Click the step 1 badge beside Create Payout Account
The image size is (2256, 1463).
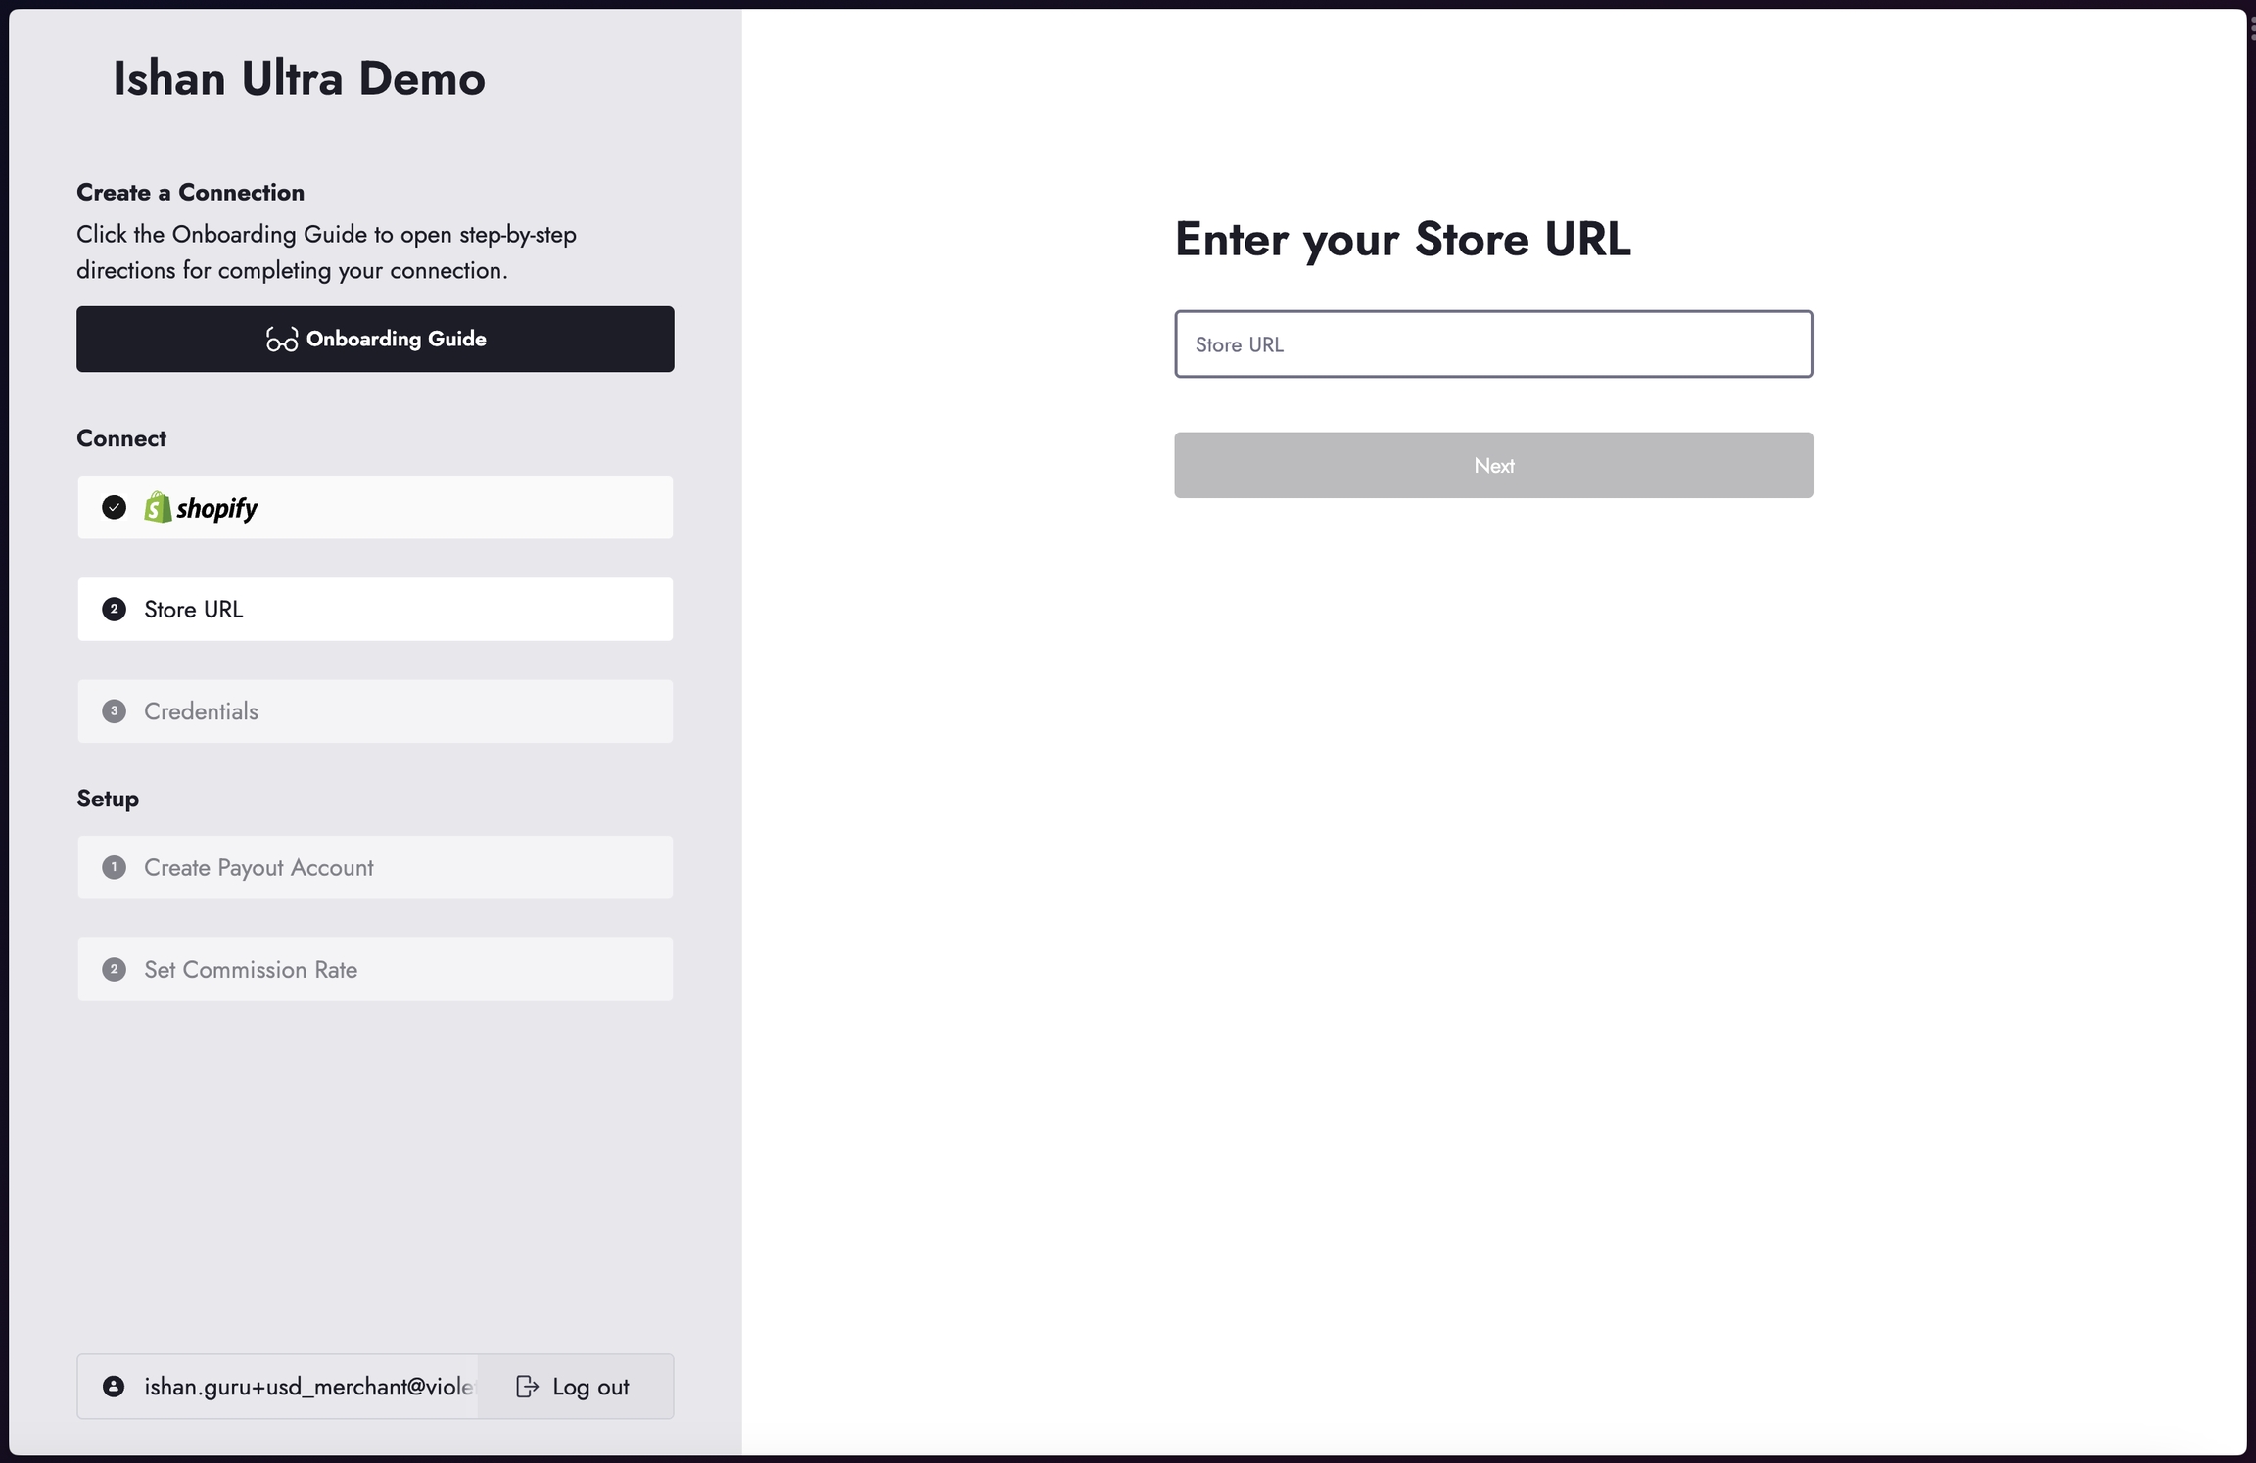[x=114, y=867]
